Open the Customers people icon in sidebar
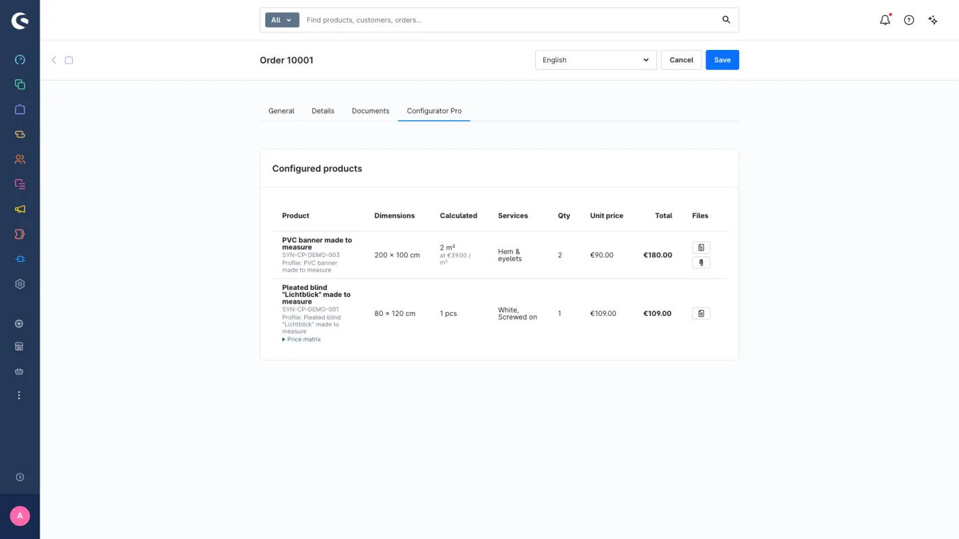Viewport: 959px width, 539px height. click(20, 159)
